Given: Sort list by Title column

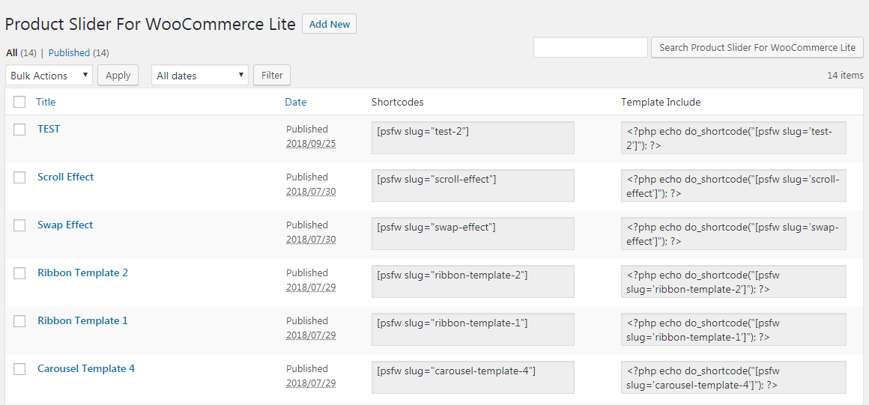Looking at the screenshot, I should tap(46, 102).
